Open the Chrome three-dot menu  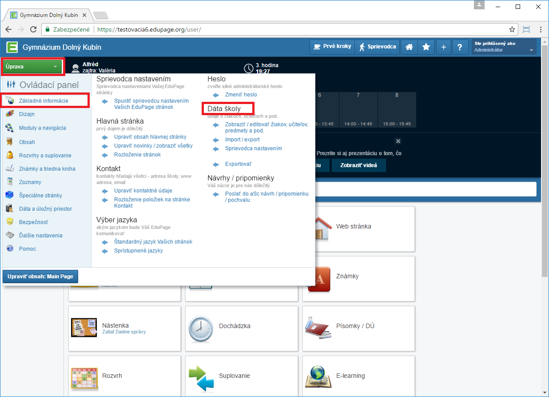[541, 29]
